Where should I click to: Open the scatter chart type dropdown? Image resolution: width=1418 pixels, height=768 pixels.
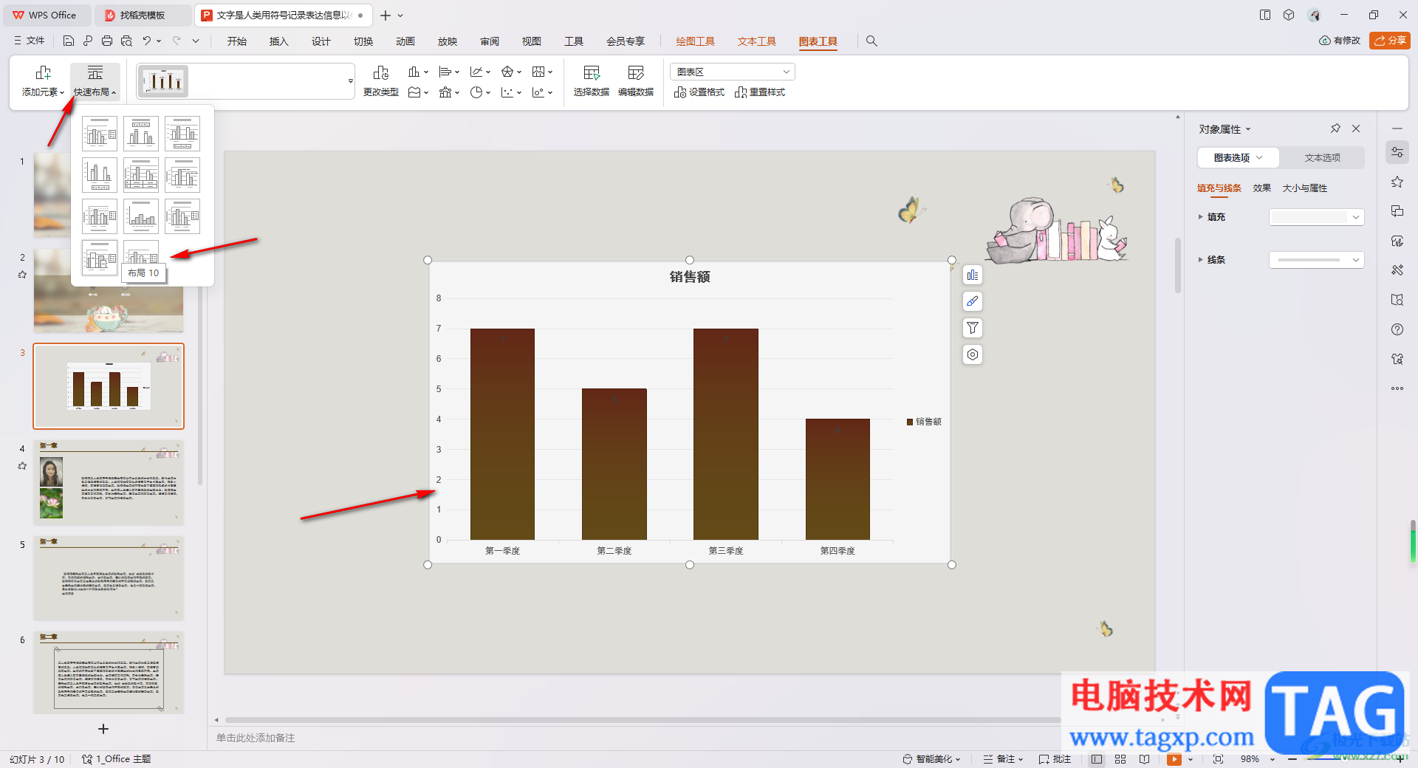(511, 92)
